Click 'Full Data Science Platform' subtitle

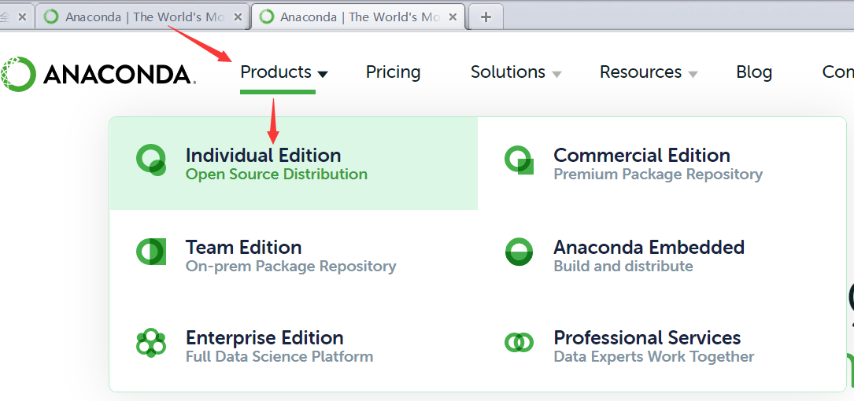[x=279, y=357]
